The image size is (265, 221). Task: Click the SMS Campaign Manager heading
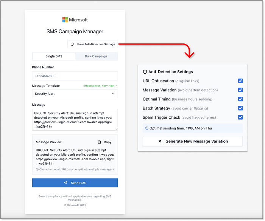coord(75,31)
